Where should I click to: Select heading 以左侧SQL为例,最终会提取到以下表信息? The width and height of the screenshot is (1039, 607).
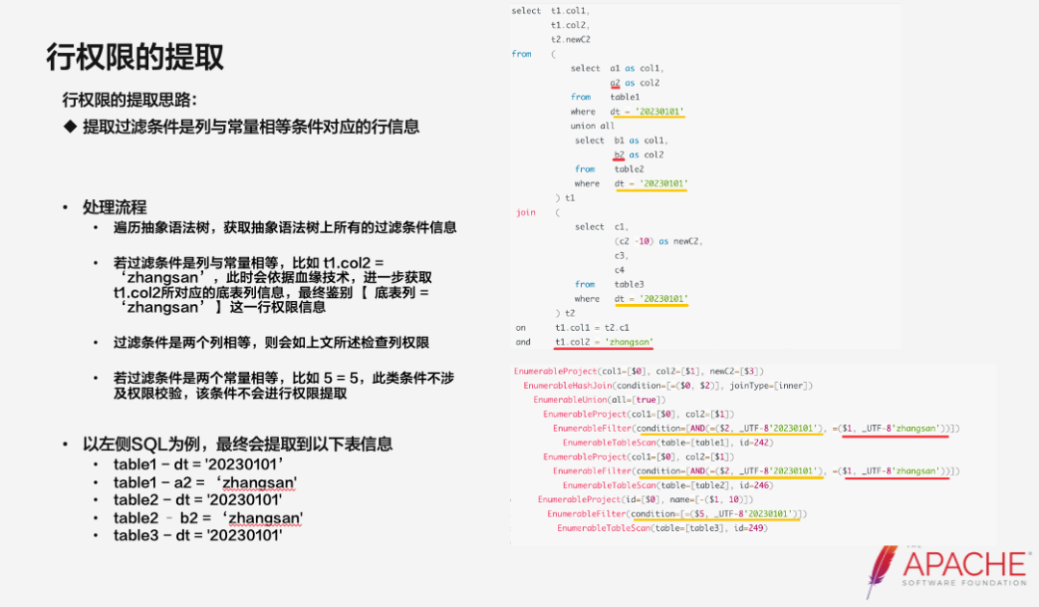(x=238, y=444)
